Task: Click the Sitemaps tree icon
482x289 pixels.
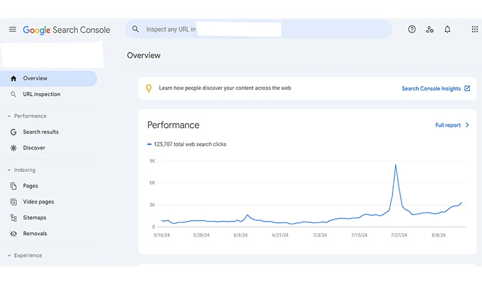Action: tap(13, 218)
